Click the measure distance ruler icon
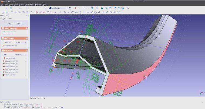 (128, 8)
